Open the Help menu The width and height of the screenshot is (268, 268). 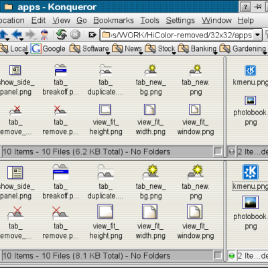[x=246, y=20]
